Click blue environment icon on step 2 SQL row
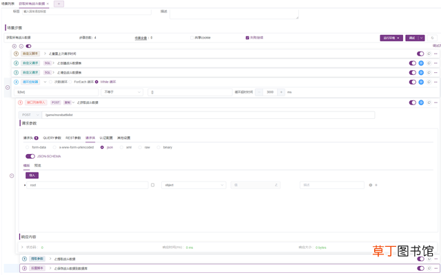This screenshot has width=441, height=275. click(421, 63)
